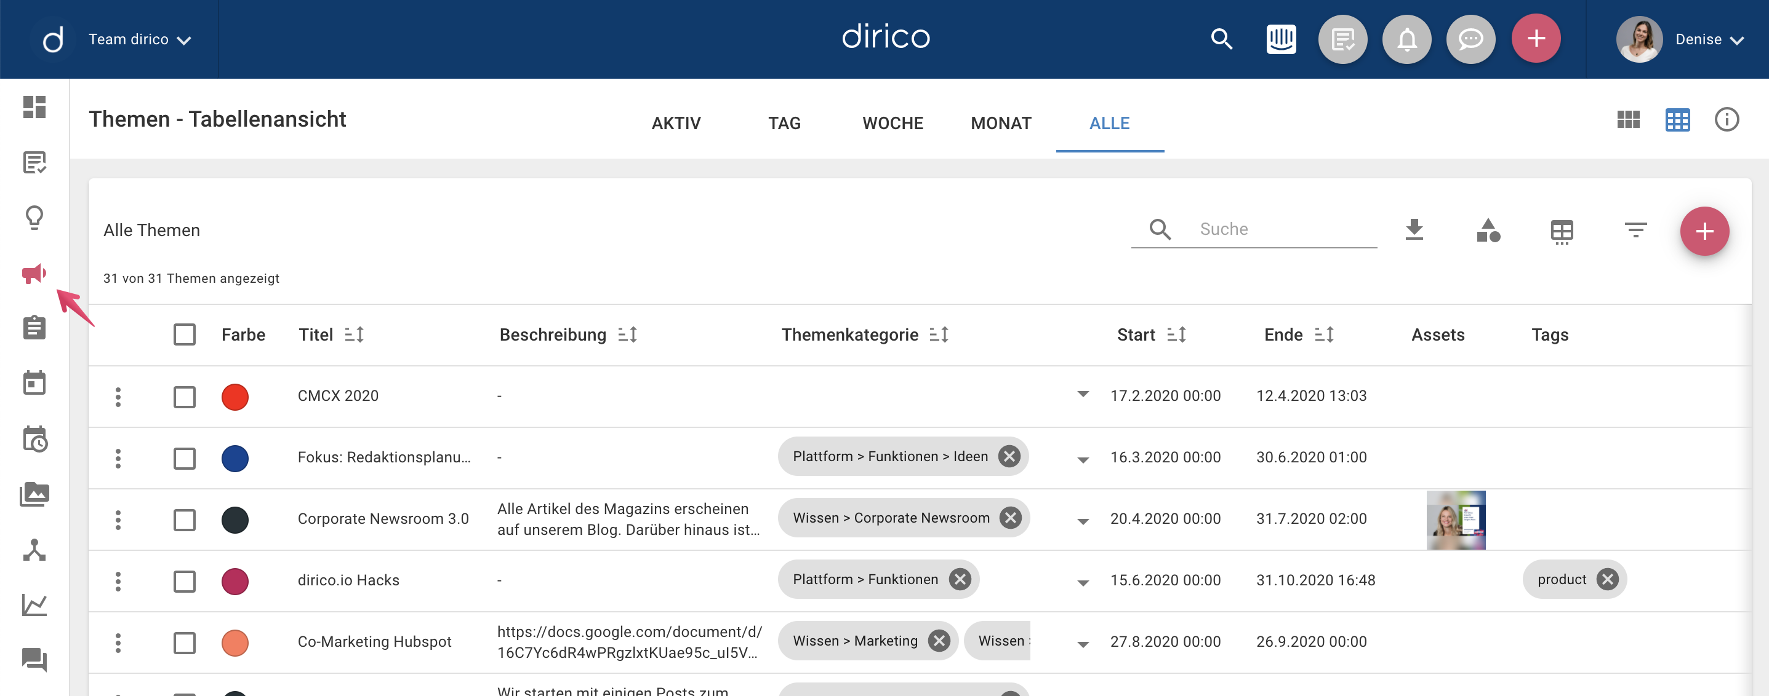Remove Plattform > Funktionen chip from dirico.io Hacks
This screenshot has height=696, width=1769.
(x=960, y=580)
